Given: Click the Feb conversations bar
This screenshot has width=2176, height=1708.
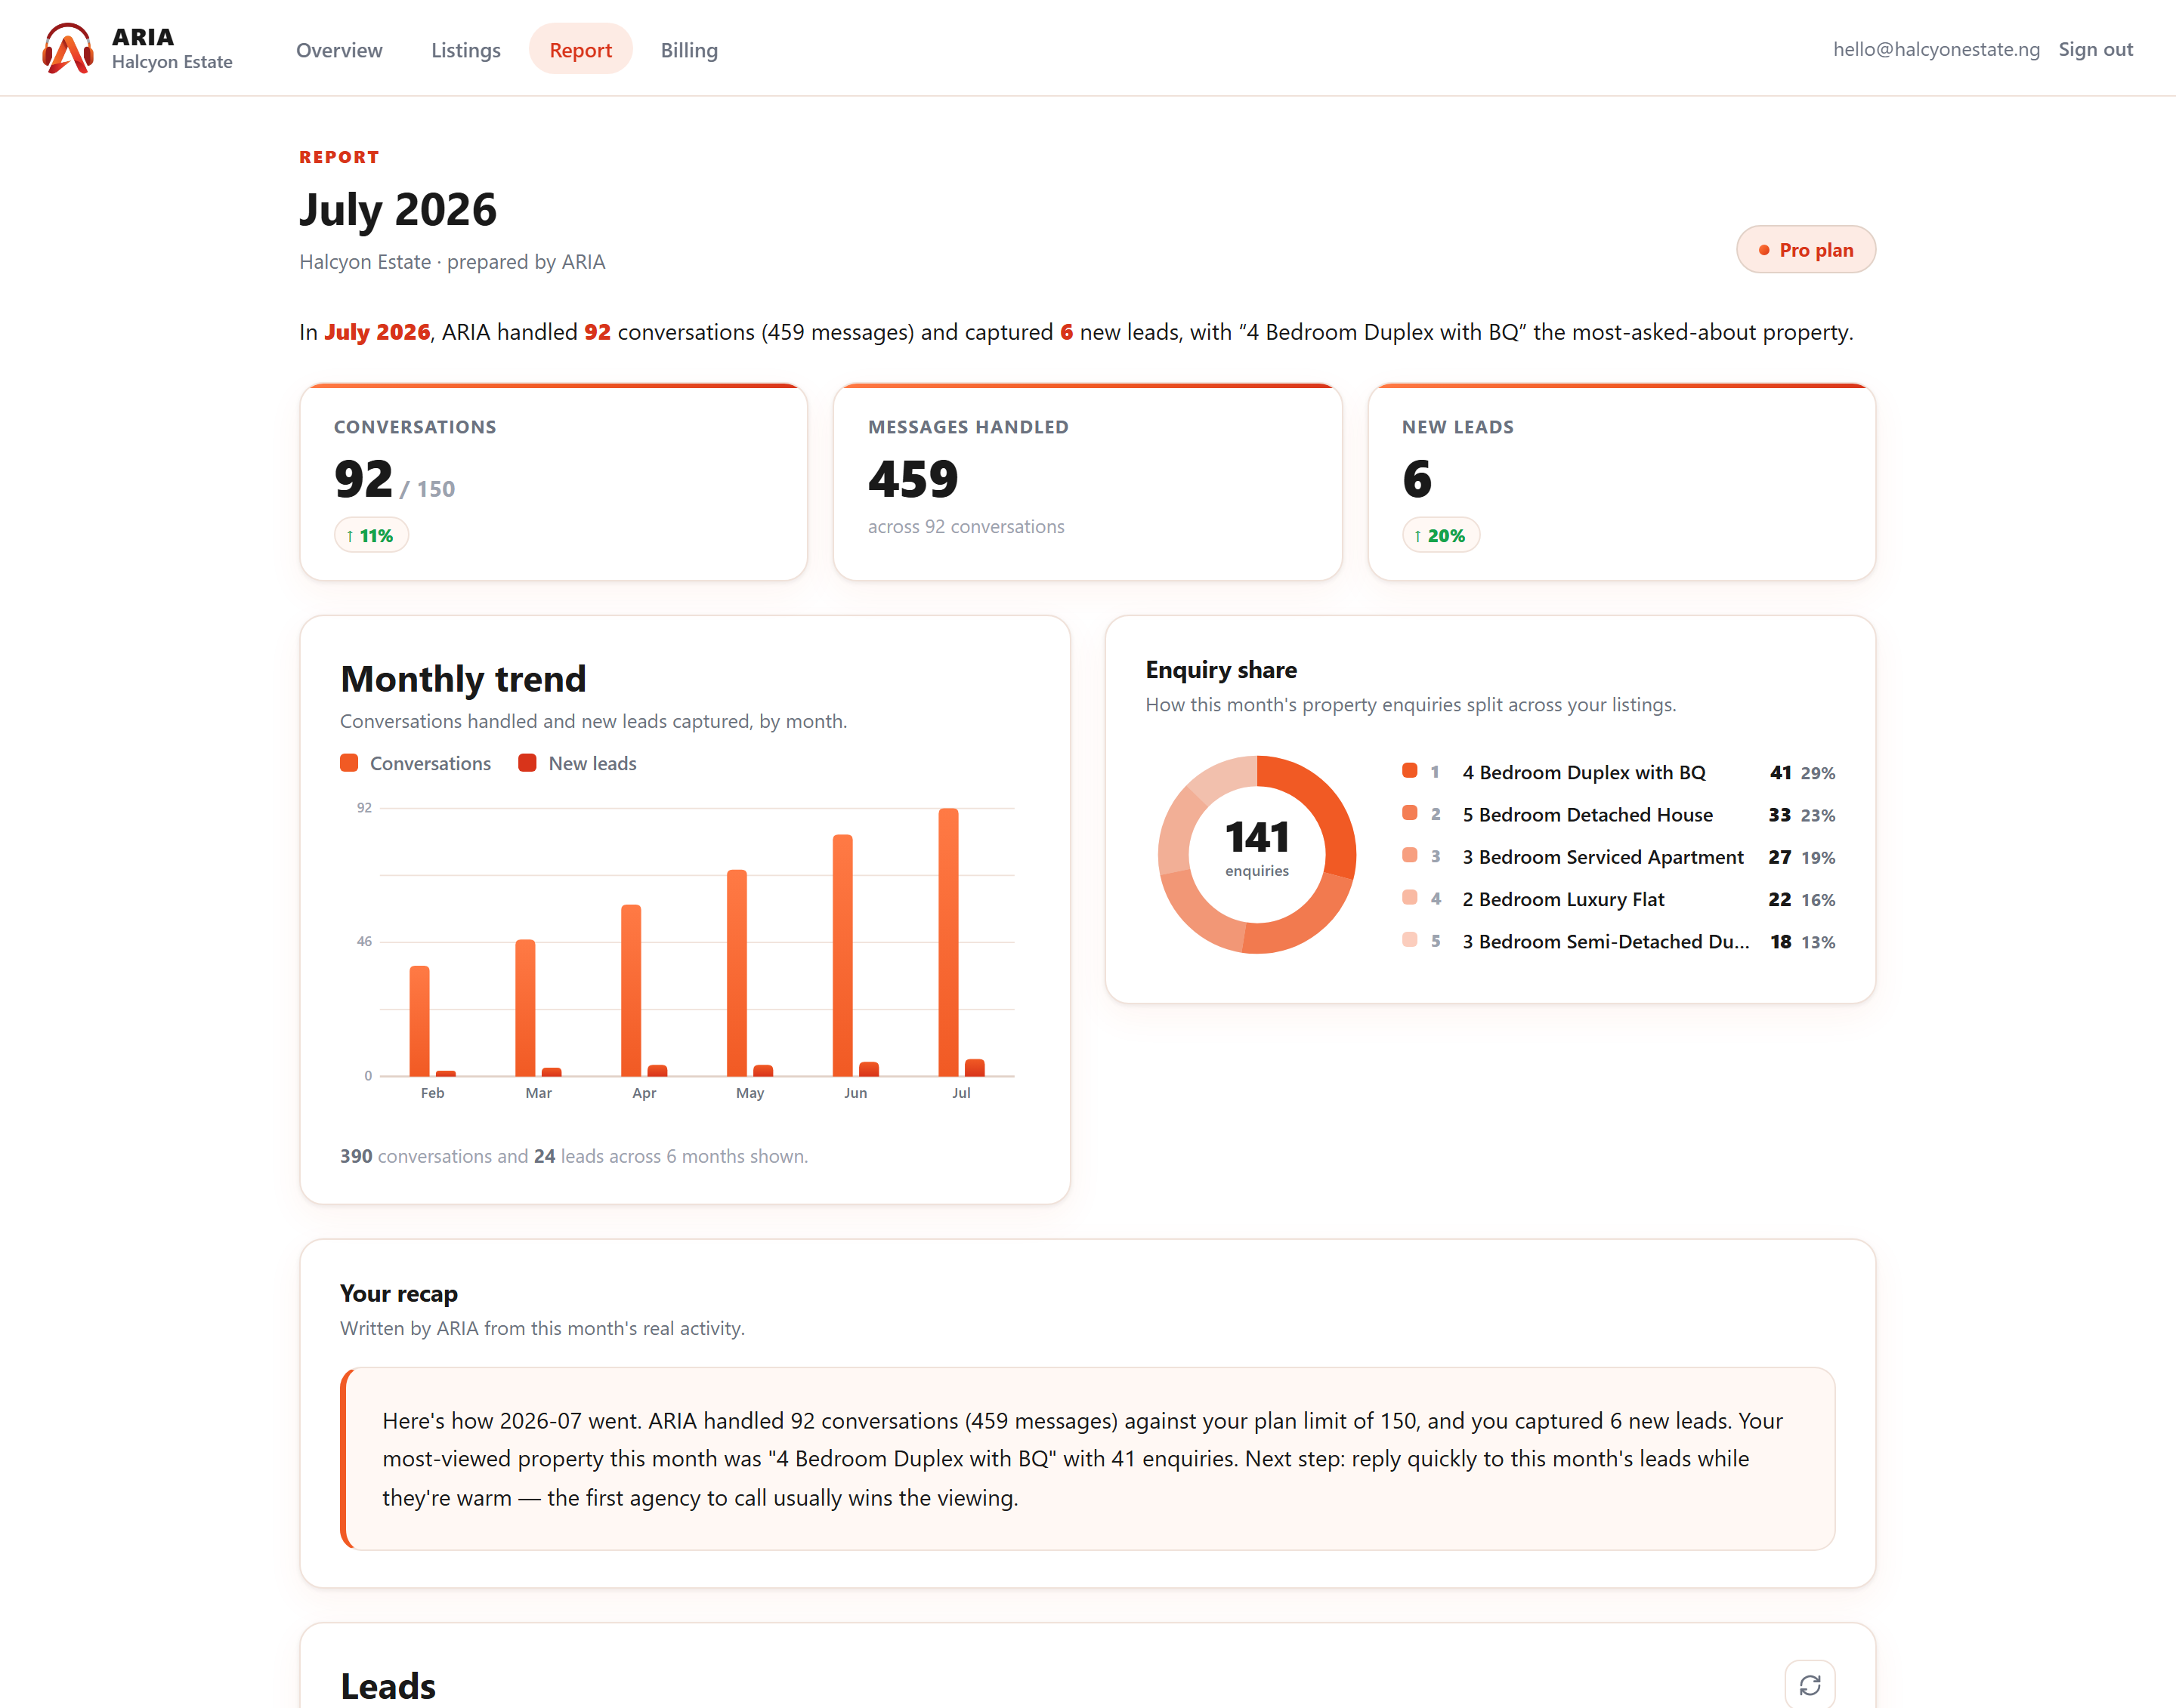Looking at the screenshot, I should click(x=419, y=1021).
